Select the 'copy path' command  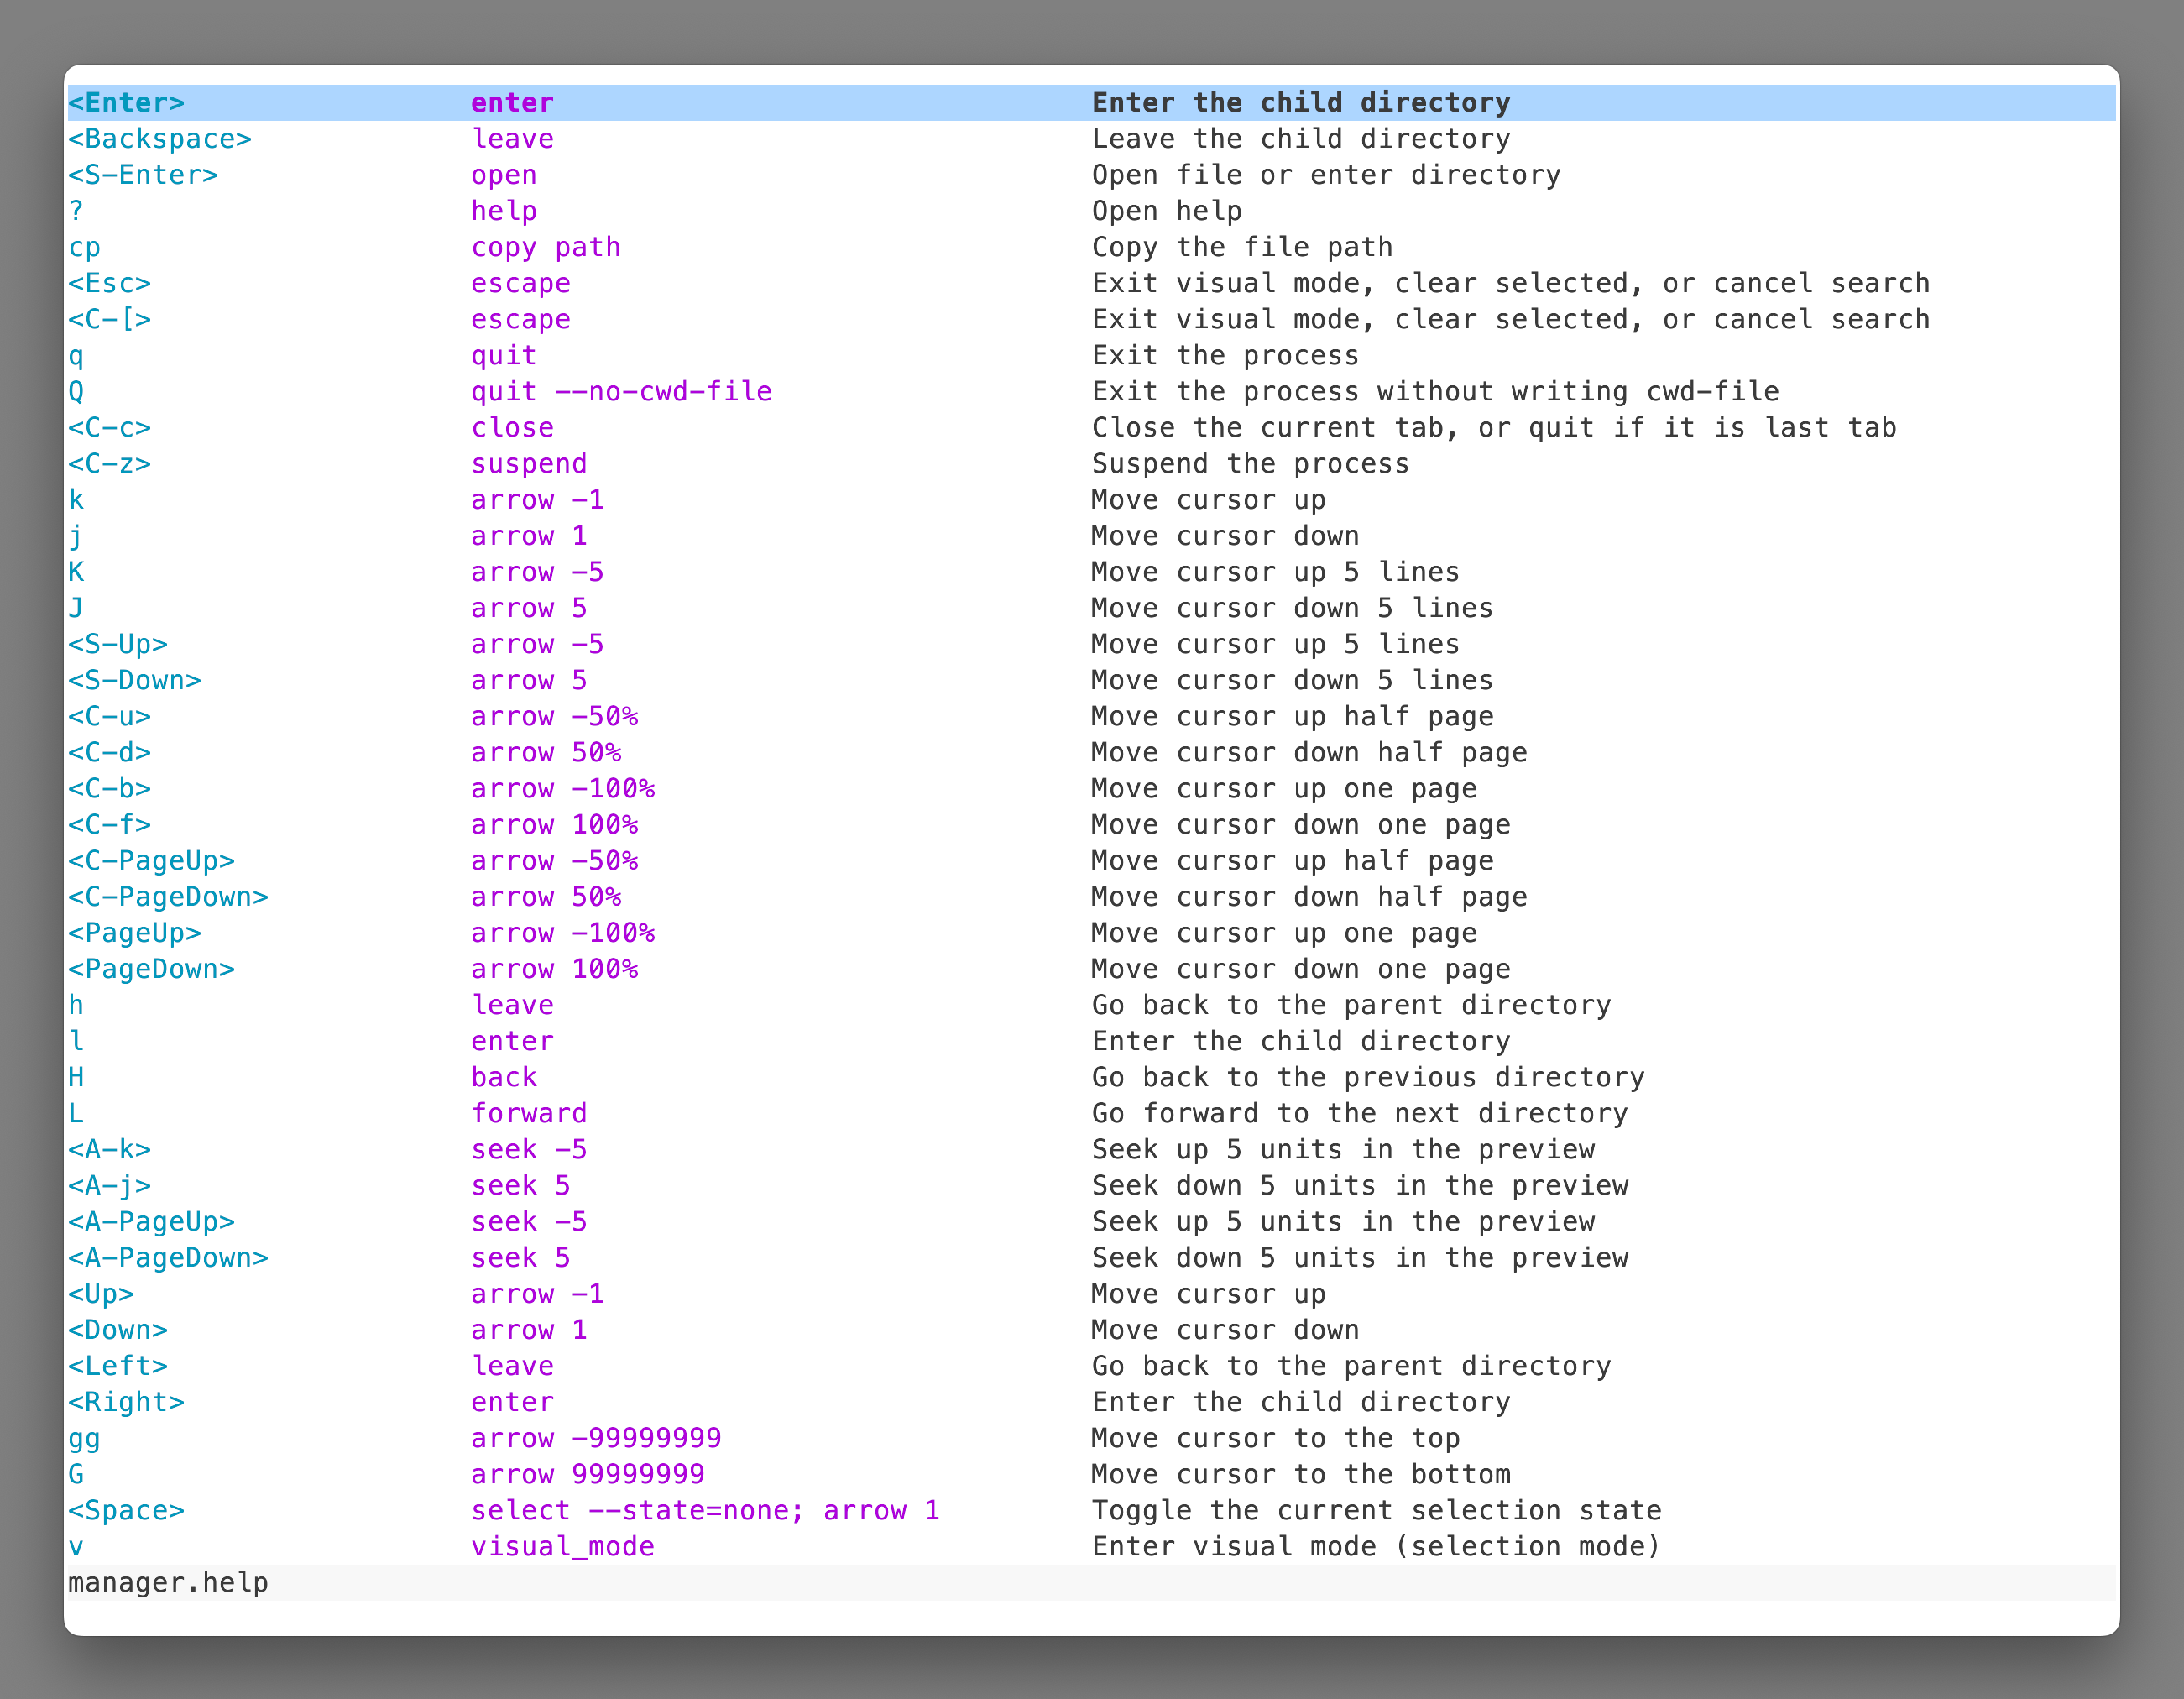(546, 247)
